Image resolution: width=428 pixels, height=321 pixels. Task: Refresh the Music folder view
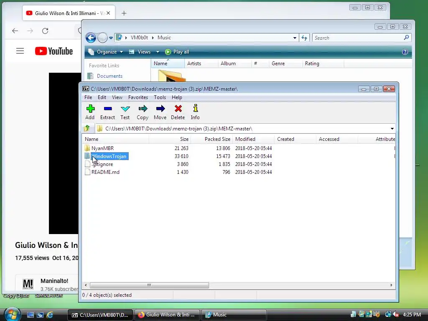(304, 38)
